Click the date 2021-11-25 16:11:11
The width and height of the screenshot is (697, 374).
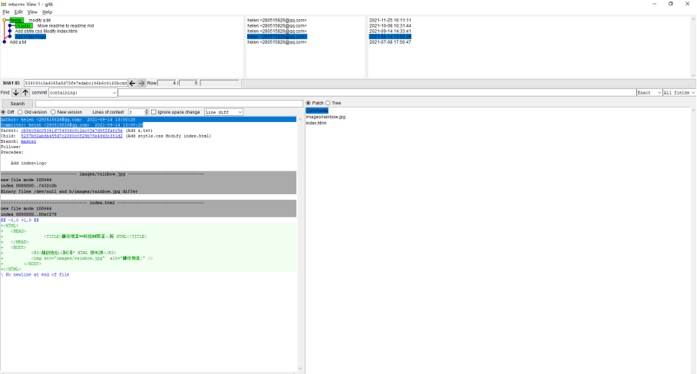[390, 20]
